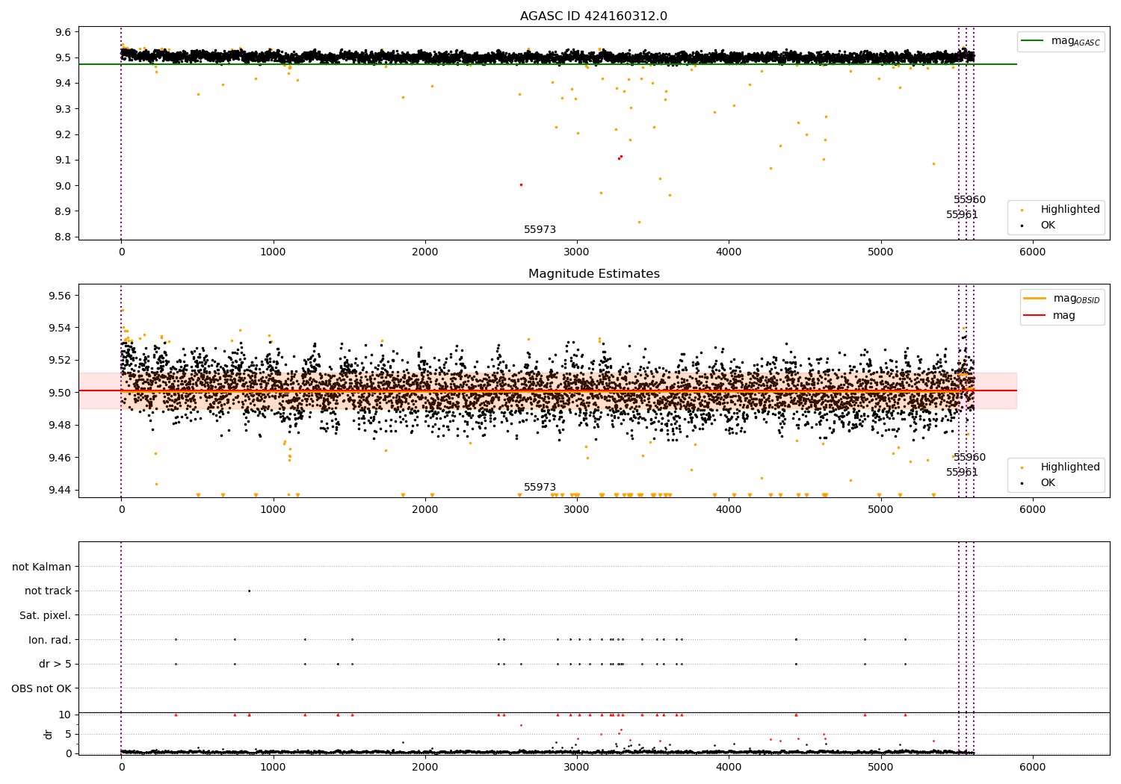The height and width of the screenshot is (784, 1121).
Task: Click the rotated "dr" y-axis label
Action: click(49, 734)
